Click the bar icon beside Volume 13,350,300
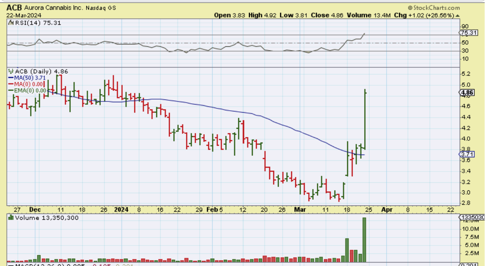This screenshot has height=266, width=485. click(x=11, y=218)
